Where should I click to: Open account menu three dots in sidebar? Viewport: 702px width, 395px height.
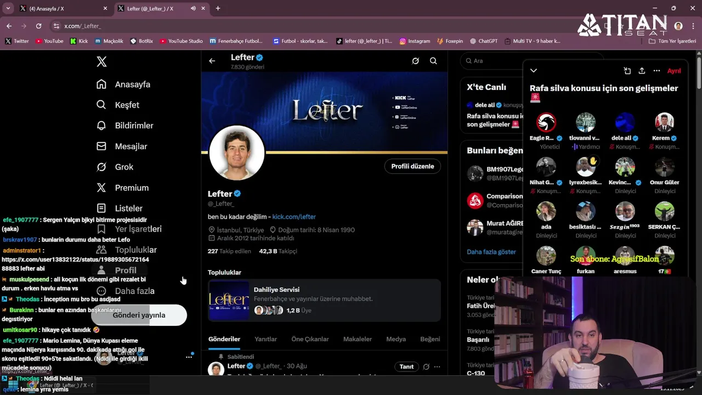(189, 357)
